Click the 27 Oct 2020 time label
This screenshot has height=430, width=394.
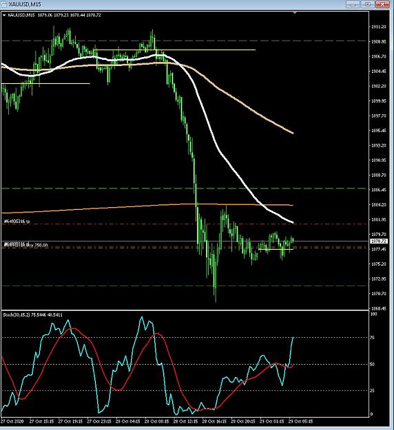tap(12, 421)
